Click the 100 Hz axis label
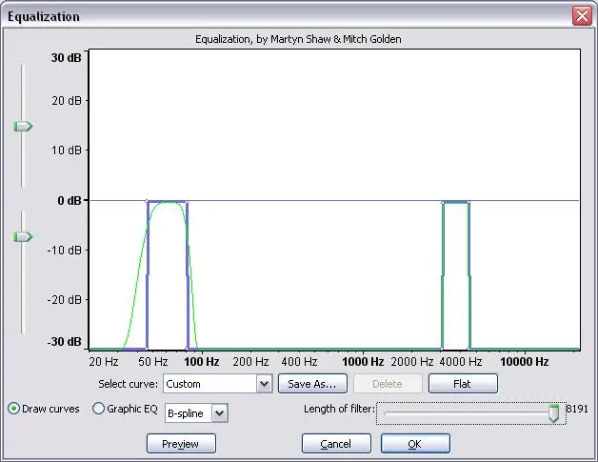Screen dimensions: 598x462 point(201,362)
